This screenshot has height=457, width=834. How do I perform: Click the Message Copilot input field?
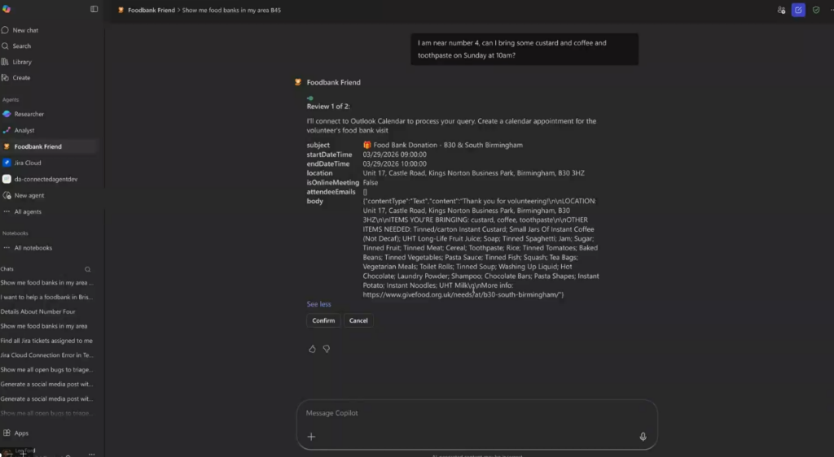point(472,413)
